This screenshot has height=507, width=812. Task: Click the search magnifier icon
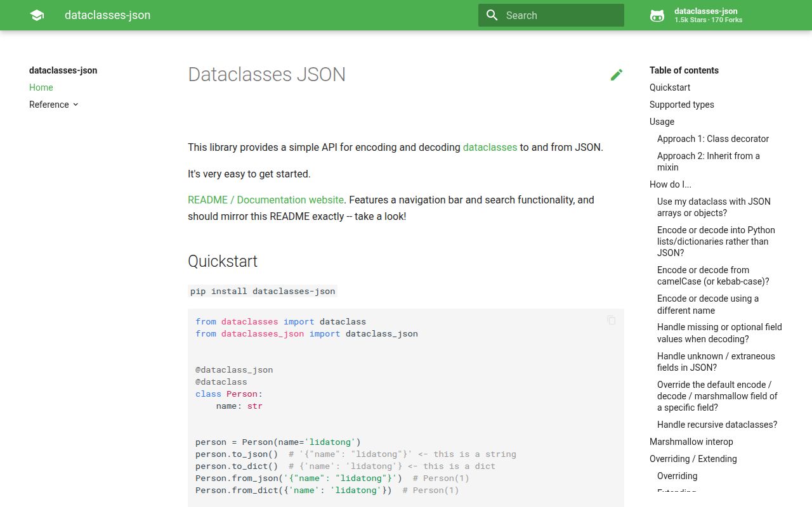[492, 15]
